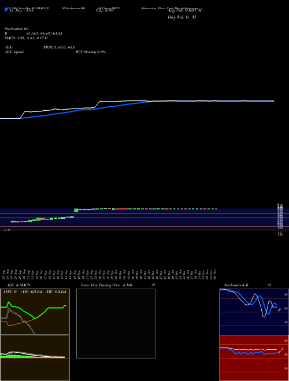Click the ADX: 0 +DY: 63.64 -DY: 63.64 readout
The image size is (289, 381).
point(34,292)
